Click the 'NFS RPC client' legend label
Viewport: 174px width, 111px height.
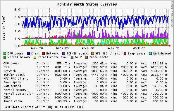(108, 54)
